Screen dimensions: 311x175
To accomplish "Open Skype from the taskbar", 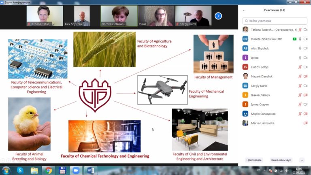I will coord(20,171).
